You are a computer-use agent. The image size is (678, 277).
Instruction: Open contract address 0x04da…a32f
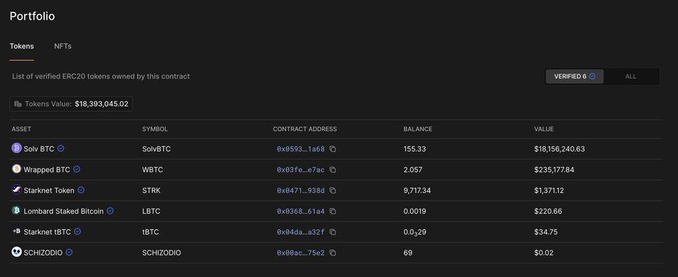point(300,232)
